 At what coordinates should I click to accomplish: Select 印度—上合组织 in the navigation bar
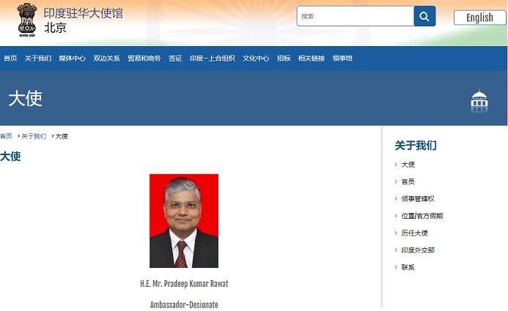212,59
